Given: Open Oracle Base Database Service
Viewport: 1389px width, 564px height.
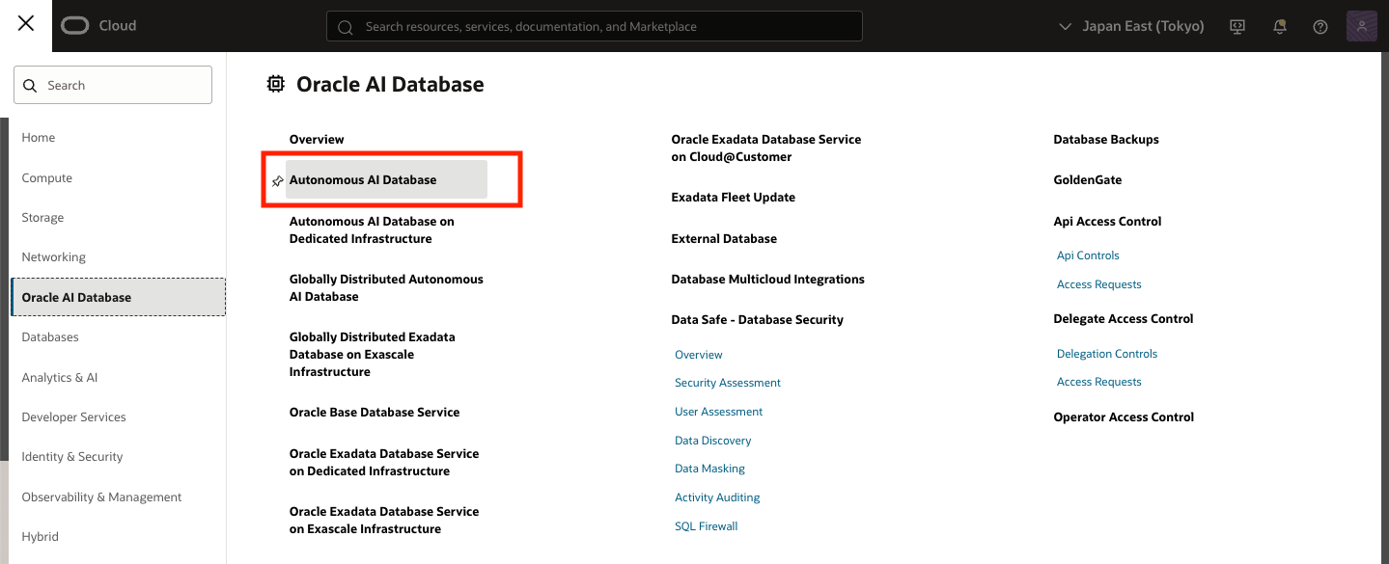Looking at the screenshot, I should (374, 412).
